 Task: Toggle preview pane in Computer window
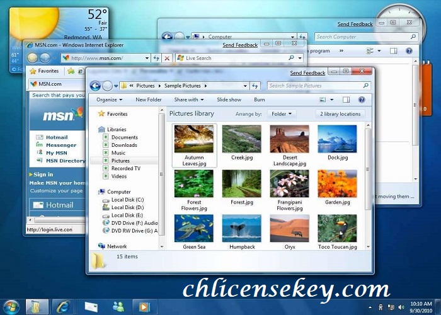coord(394,51)
